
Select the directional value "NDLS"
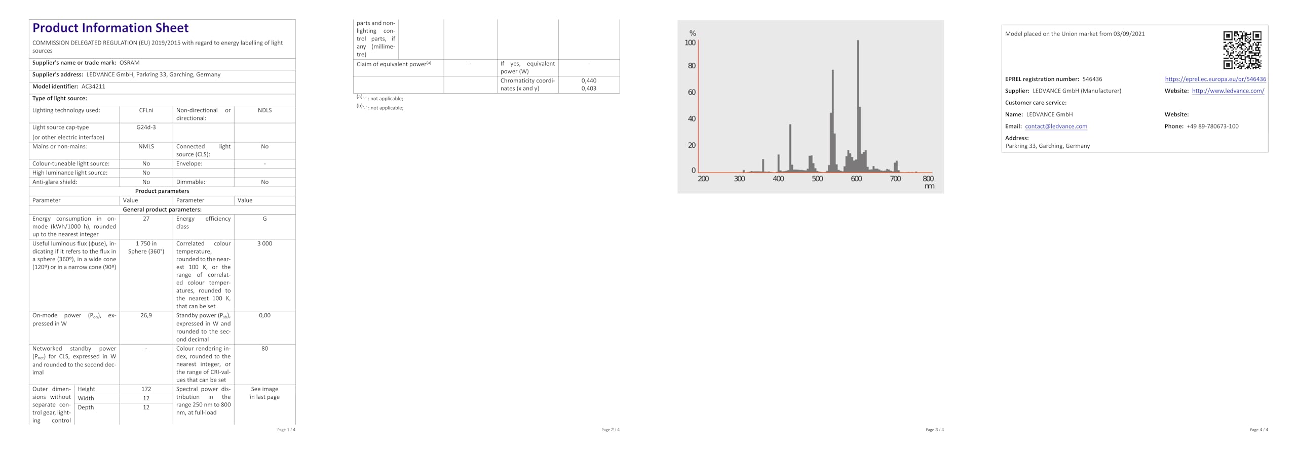(x=264, y=110)
